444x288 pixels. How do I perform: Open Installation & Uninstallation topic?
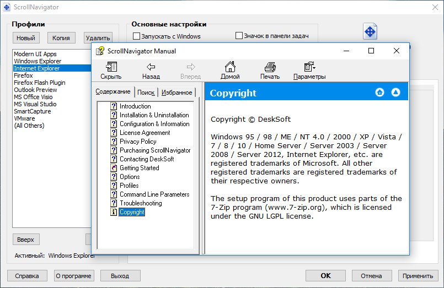154,115
